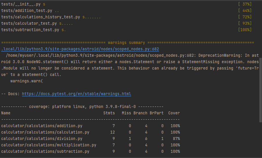The image size is (262, 158).
Task: Click the [ 72%] progress marker
Action: pos(245,17)
